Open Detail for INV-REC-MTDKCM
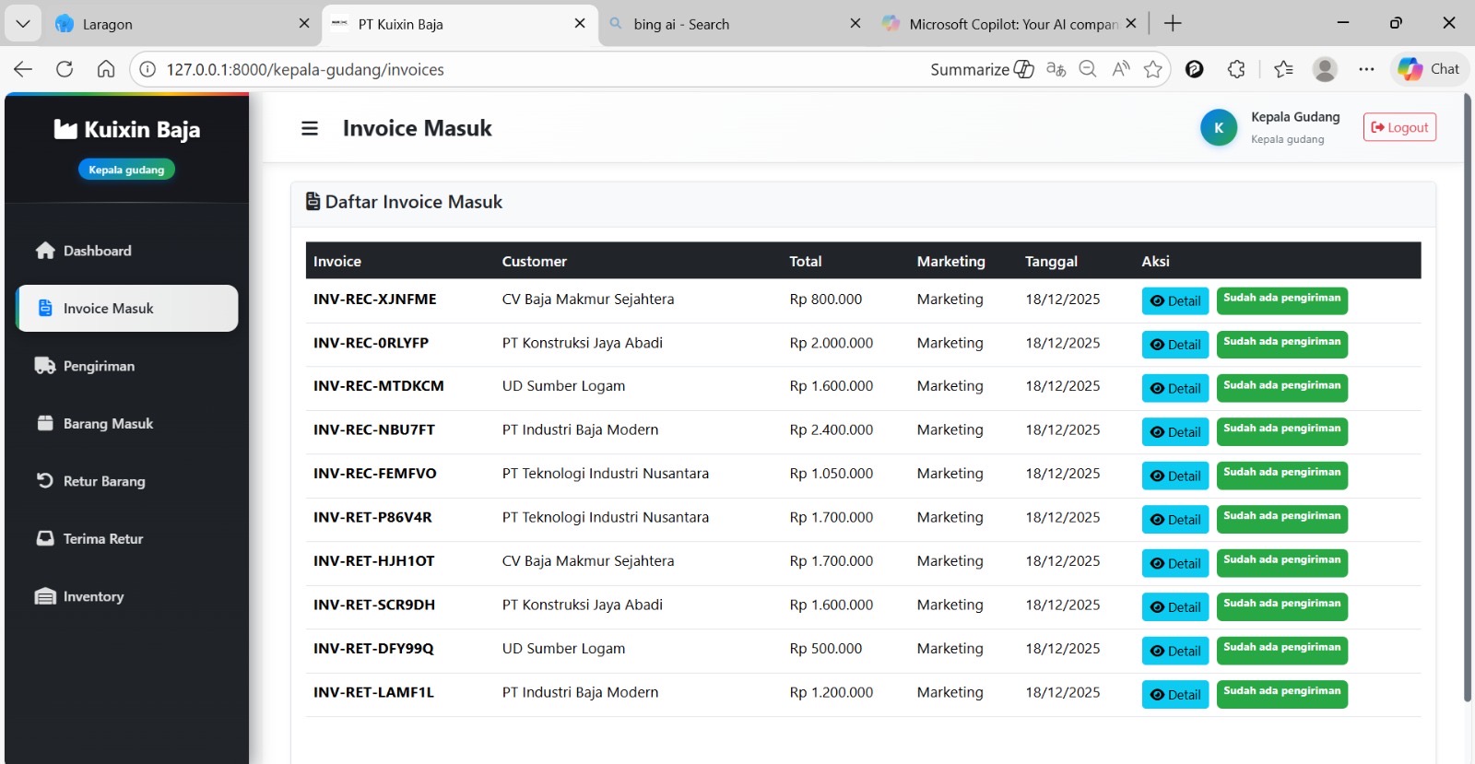Viewport: 1475px width, 764px height. pos(1175,388)
